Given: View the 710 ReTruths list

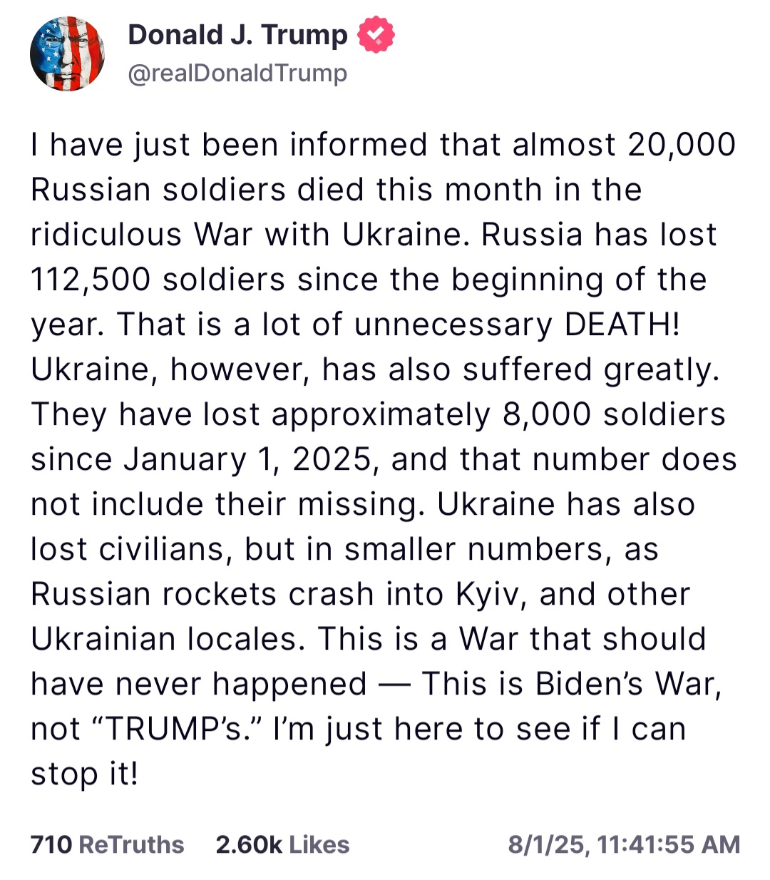Looking at the screenshot, I should (107, 844).
